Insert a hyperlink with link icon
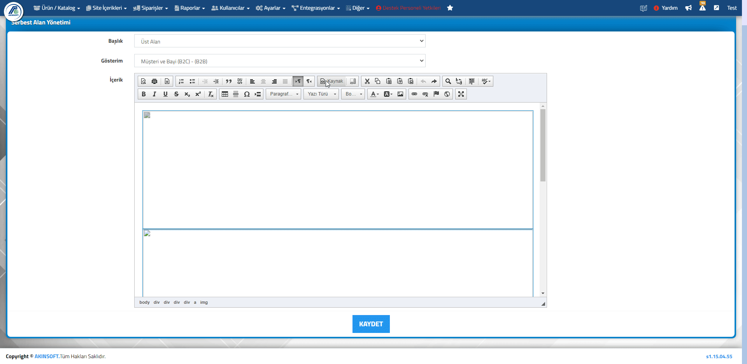The image size is (747, 364). [x=414, y=94]
